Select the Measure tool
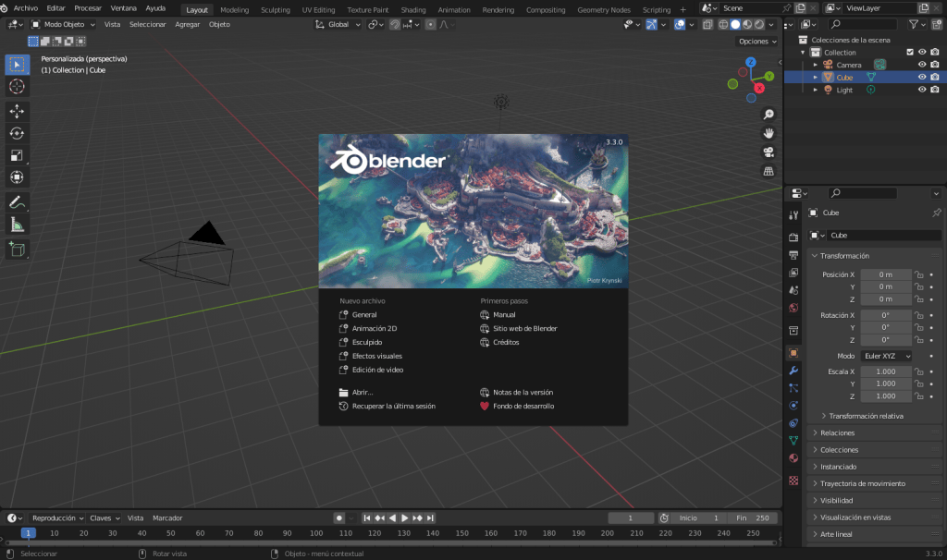The height and width of the screenshot is (560, 947). pyautogui.click(x=17, y=225)
